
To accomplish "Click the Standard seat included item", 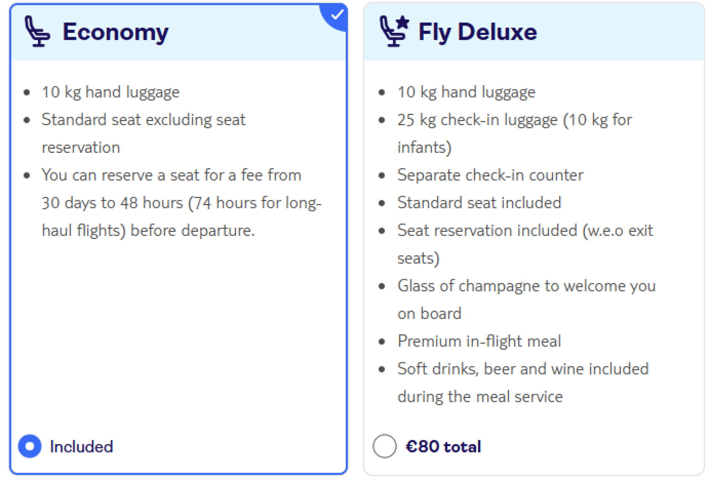I will 479,202.
